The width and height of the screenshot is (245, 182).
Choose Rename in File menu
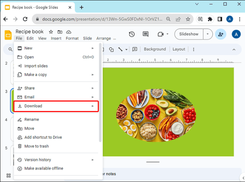56,119
